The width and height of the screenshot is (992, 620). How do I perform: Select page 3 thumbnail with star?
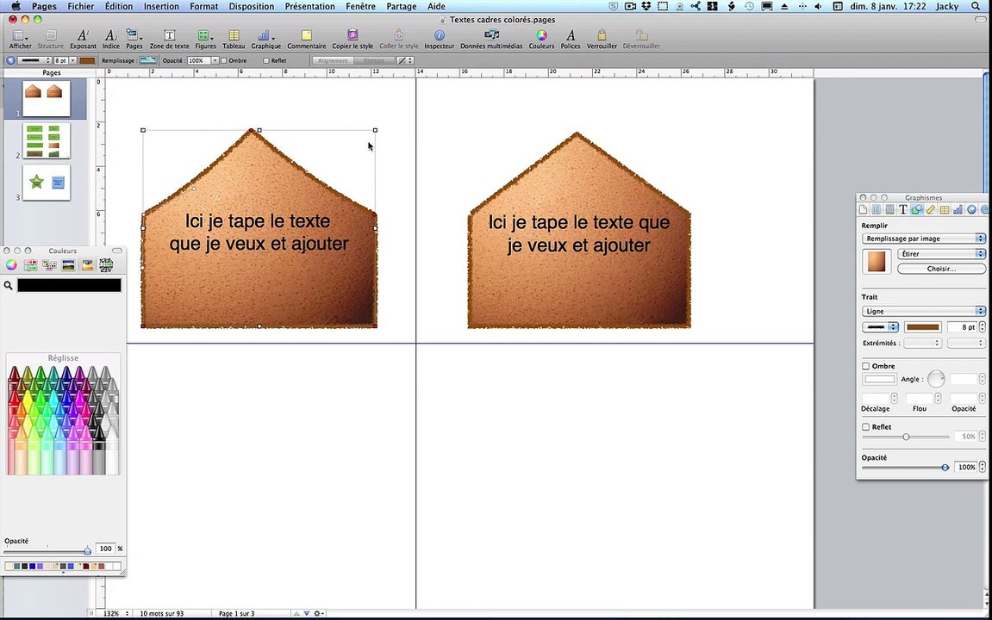click(46, 182)
